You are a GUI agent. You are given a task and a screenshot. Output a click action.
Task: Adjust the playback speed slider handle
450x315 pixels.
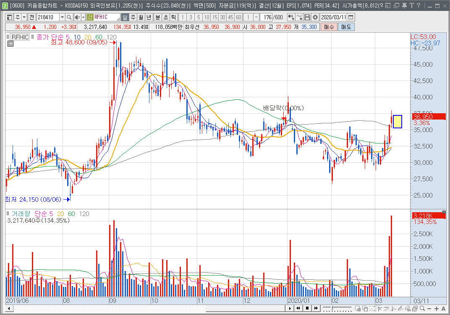(332, 308)
